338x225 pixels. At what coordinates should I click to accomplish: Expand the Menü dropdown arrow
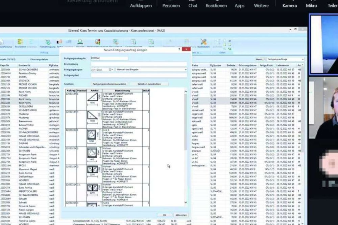click(x=264, y=59)
